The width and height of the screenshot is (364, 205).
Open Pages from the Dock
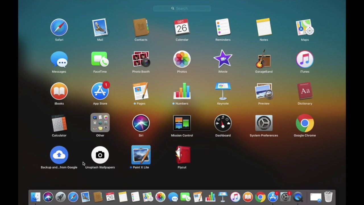[x=198, y=197]
